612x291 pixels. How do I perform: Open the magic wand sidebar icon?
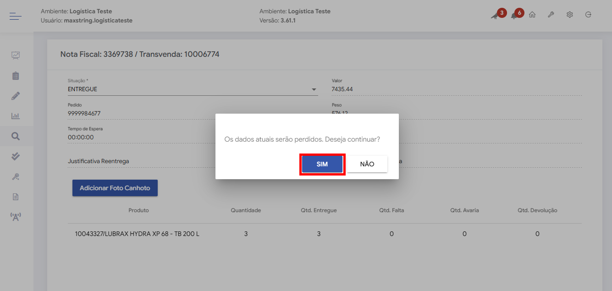tap(16, 176)
